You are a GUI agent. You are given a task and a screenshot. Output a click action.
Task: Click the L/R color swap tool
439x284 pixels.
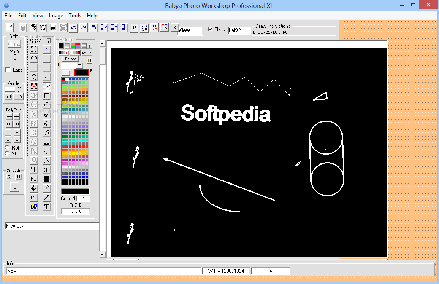coord(34,207)
